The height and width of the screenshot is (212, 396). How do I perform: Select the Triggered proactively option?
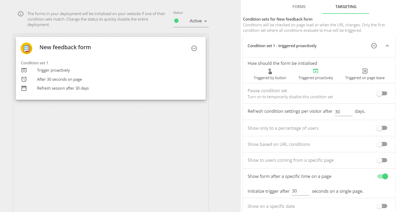coord(316,74)
